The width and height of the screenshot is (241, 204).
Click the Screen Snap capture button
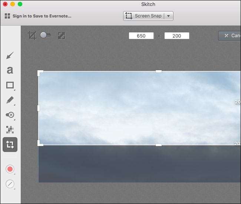coord(144,16)
